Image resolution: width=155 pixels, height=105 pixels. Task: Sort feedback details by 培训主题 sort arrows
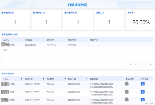tap(87, 79)
